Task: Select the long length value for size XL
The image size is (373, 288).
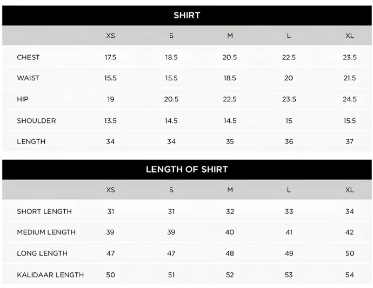Action: [350, 253]
